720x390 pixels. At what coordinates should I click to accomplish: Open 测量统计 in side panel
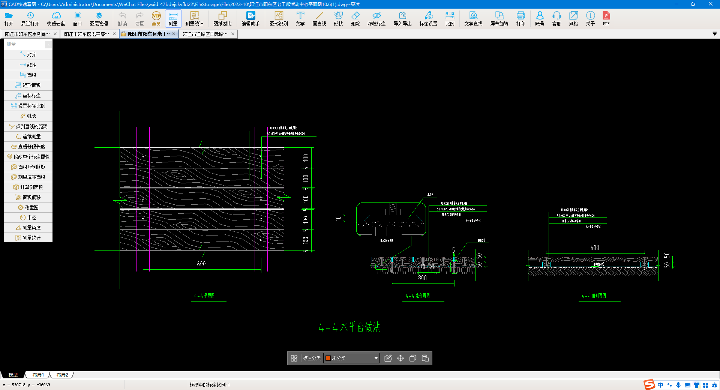click(28, 238)
